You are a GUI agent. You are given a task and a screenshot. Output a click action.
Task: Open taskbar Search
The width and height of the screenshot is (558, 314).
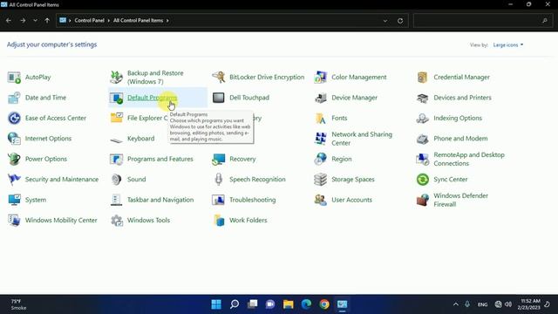tap(235, 304)
